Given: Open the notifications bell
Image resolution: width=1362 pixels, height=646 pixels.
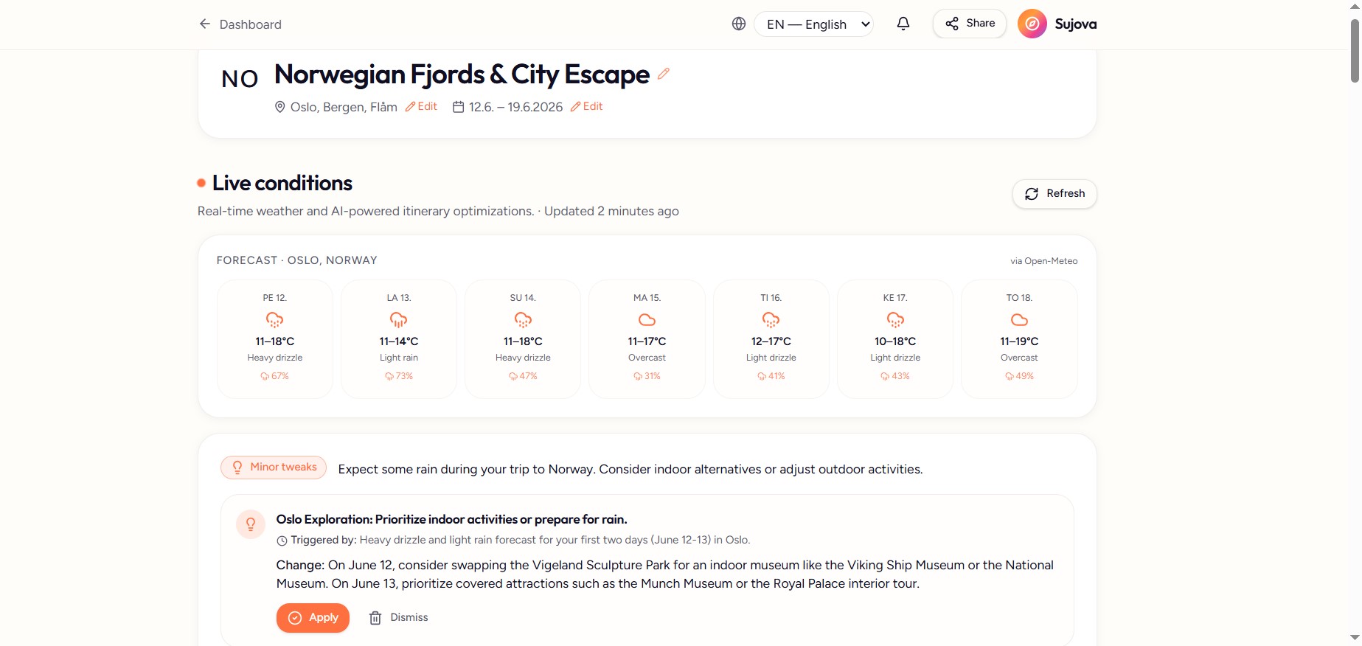Looking at the screenshot, I should (903, 24).
